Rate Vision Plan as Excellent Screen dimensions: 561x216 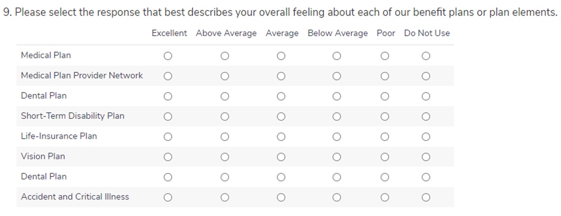click(168, 157)
